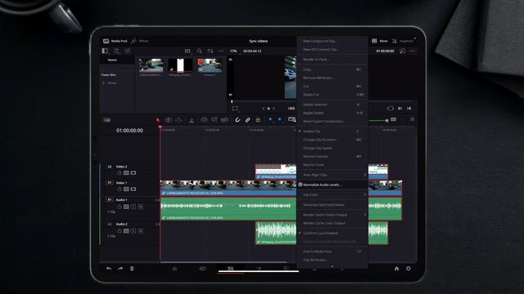Click the Overwrite clip tool
The width and height of the screenshot is (524, 294).
(x=215, y=120)
